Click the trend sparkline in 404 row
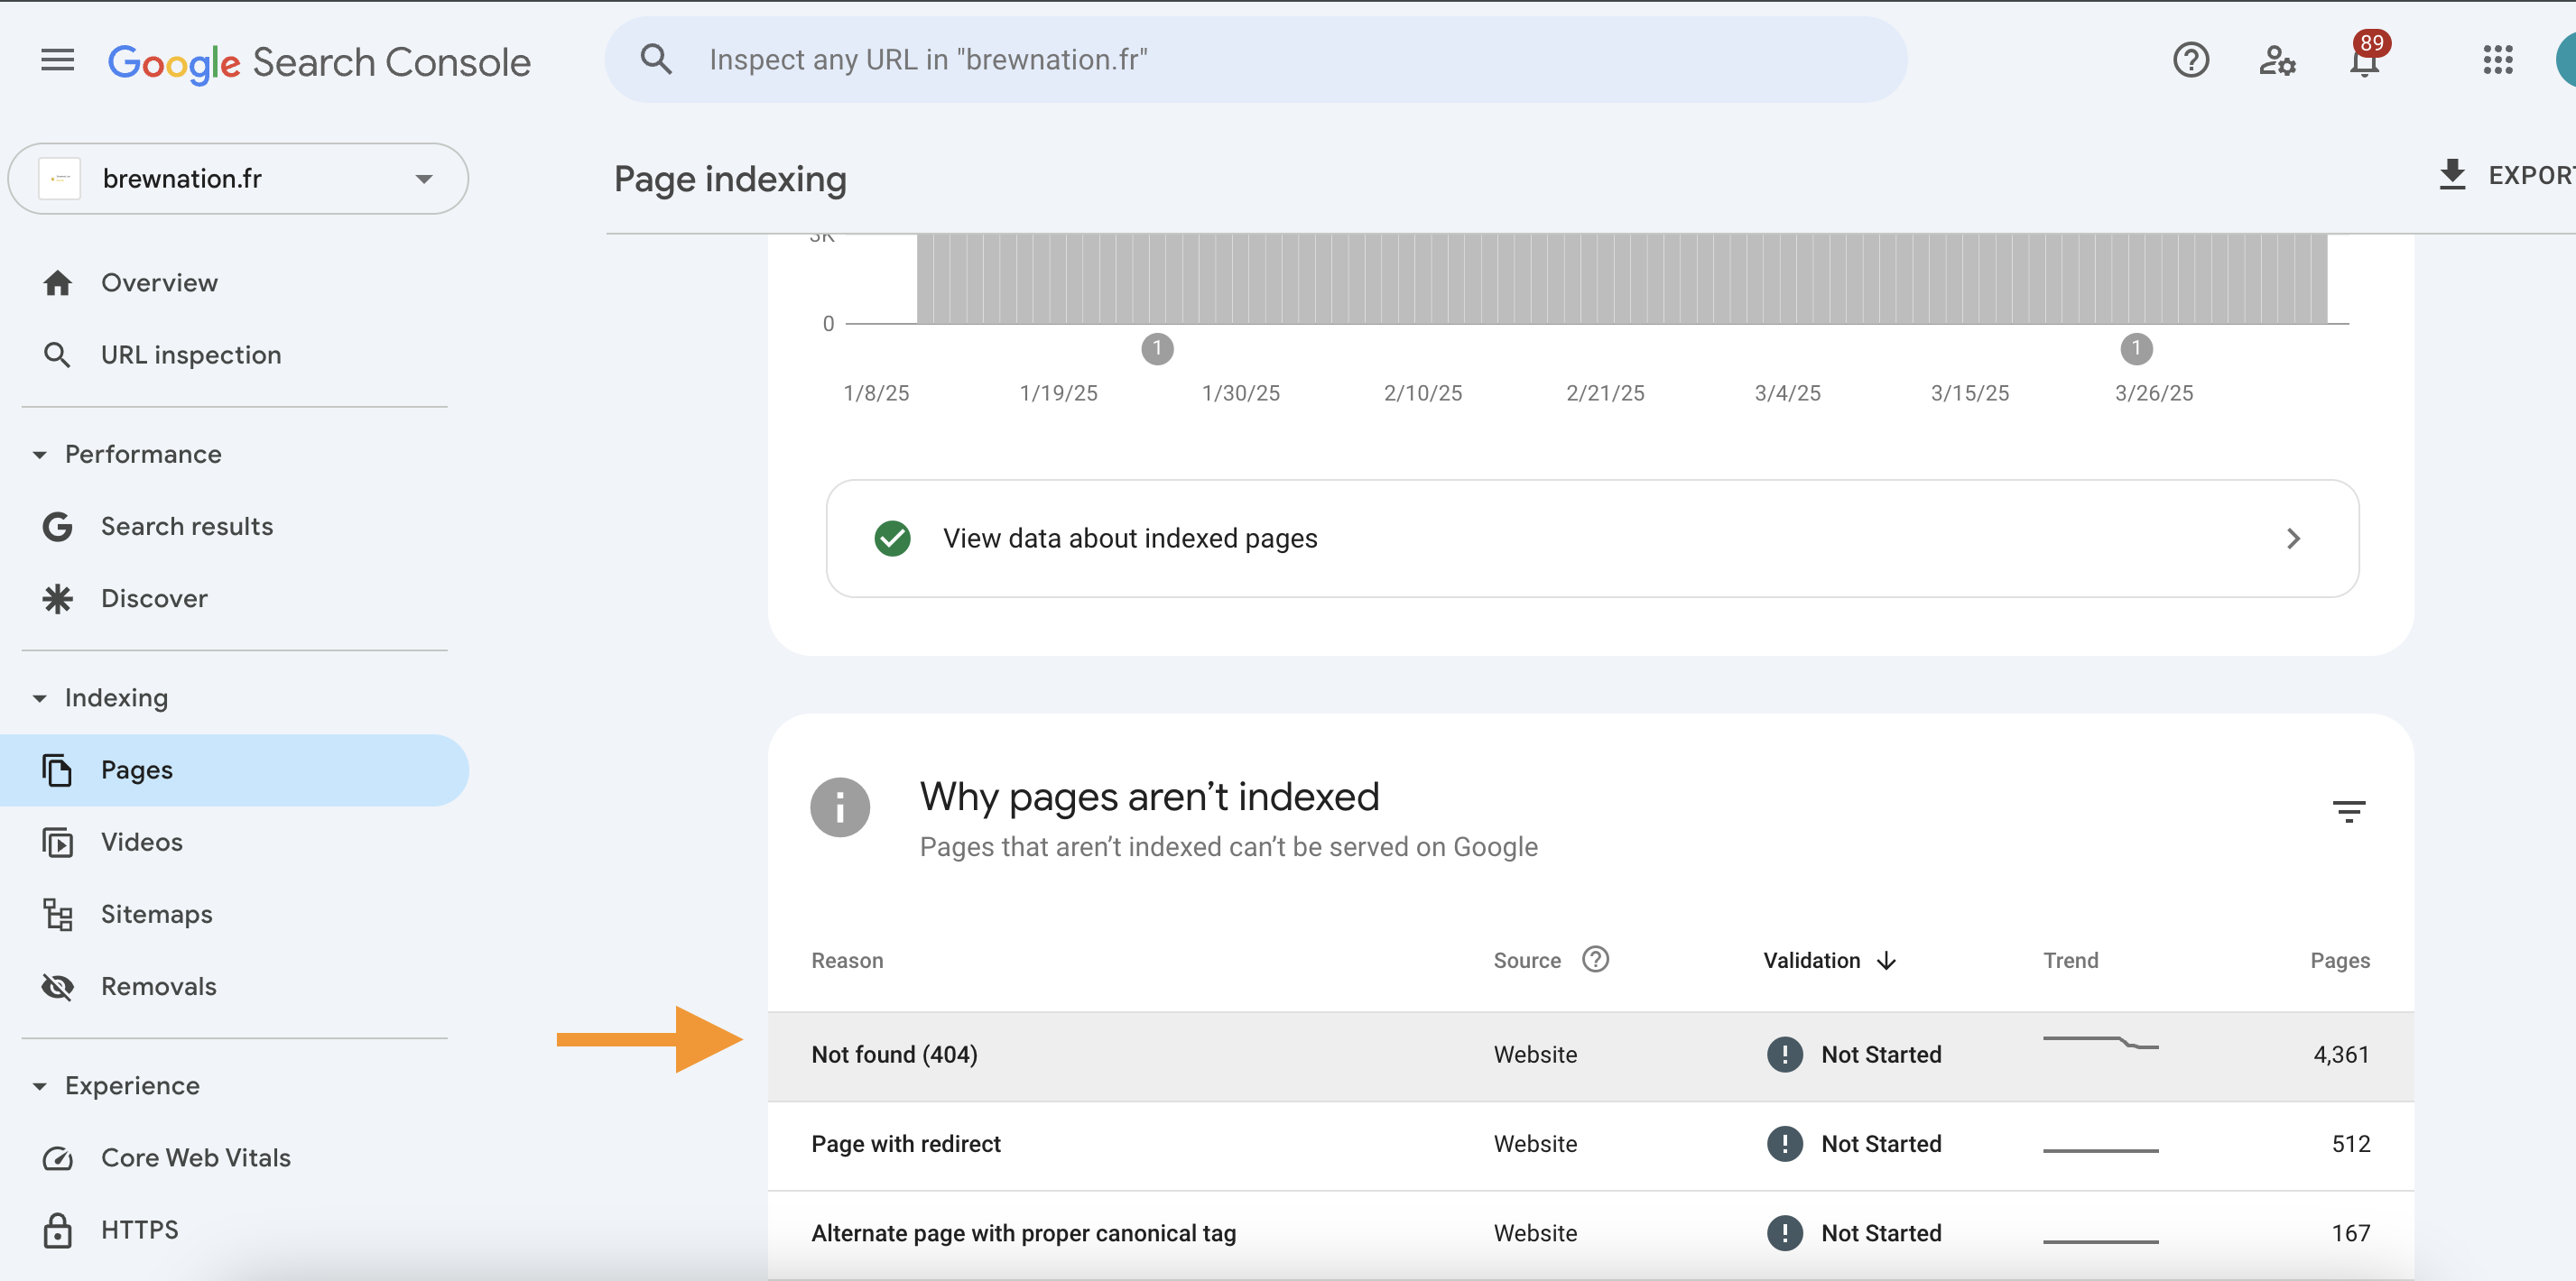The width and height of the screenshot is (2576, 1281). 2100,1043
